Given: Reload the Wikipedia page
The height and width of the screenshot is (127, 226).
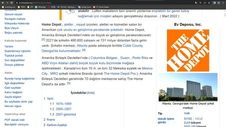Looking at the screenshot, I should (12, 3).
